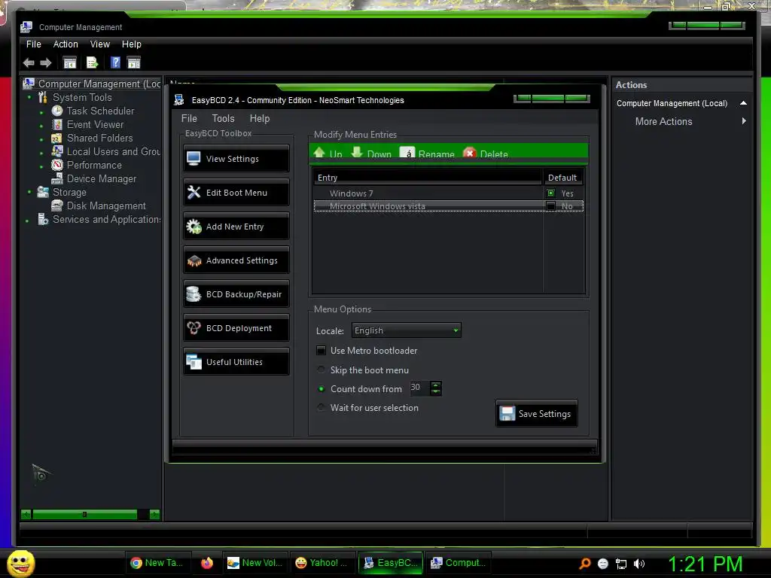Open Help menu in Computer Management
This screenshot has height=578, width=771.
[x=131, y=44]
